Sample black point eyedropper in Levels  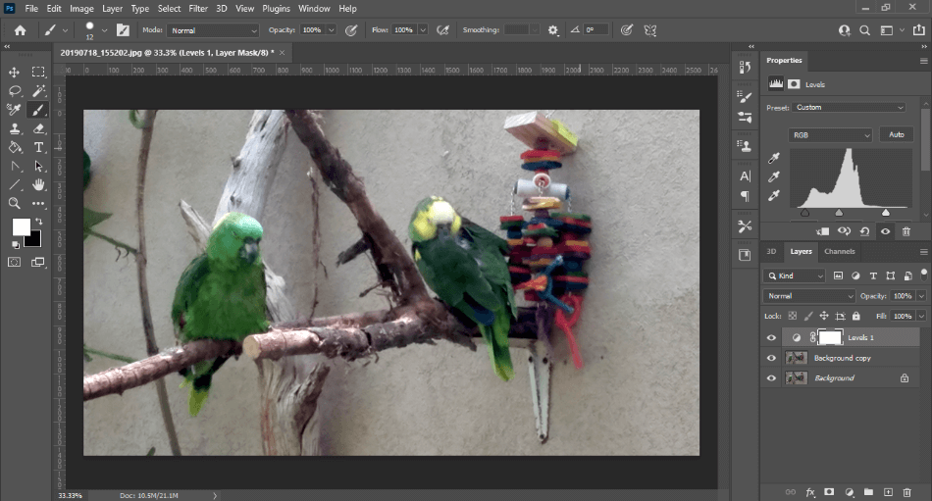773,158
